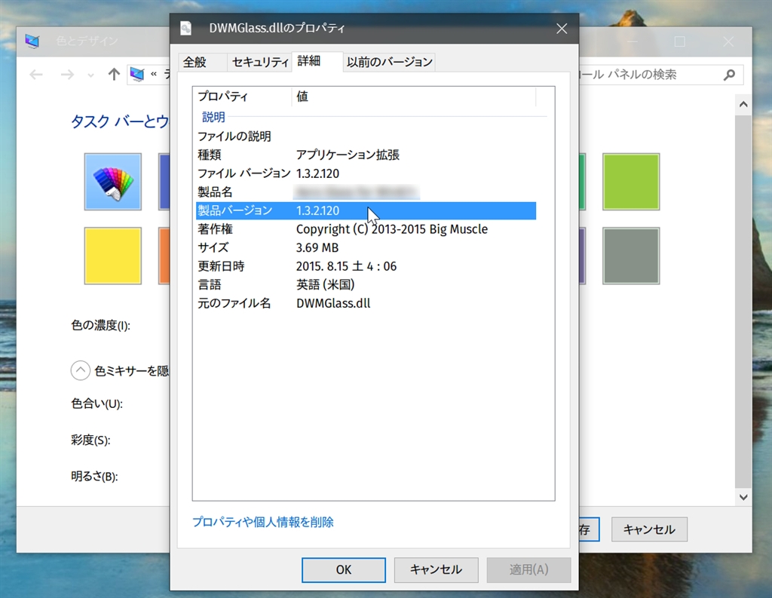Choose the gray color swatch
Viewport: 772px width, 598px height.
(631, 256)
